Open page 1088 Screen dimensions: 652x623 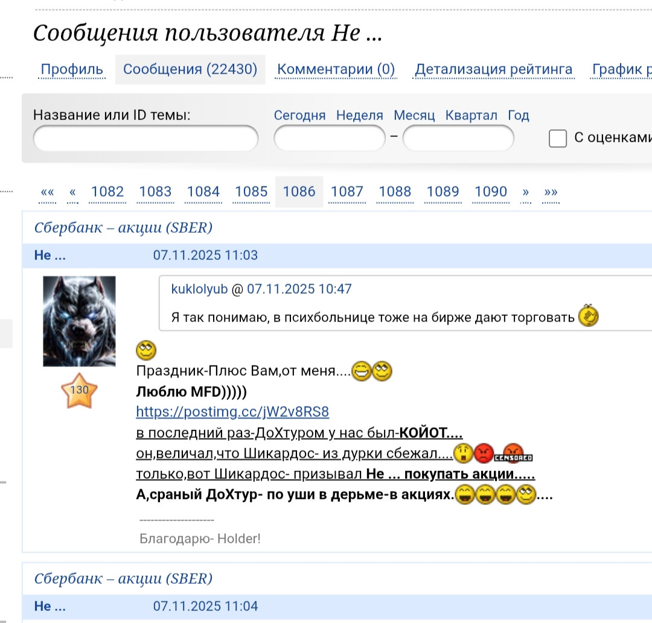(395, 192)
